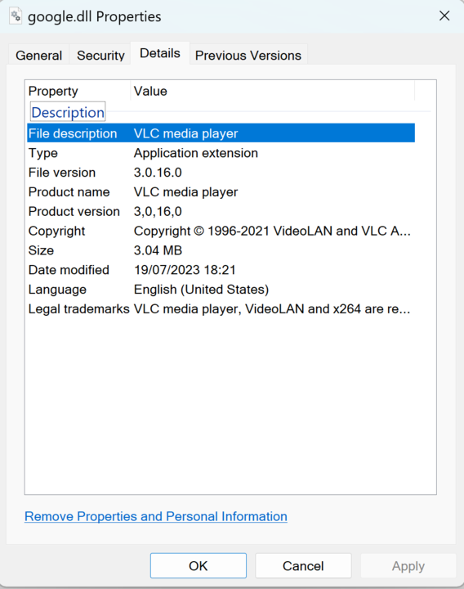
Task: Select the Date modified row
Action: point(221,270)
